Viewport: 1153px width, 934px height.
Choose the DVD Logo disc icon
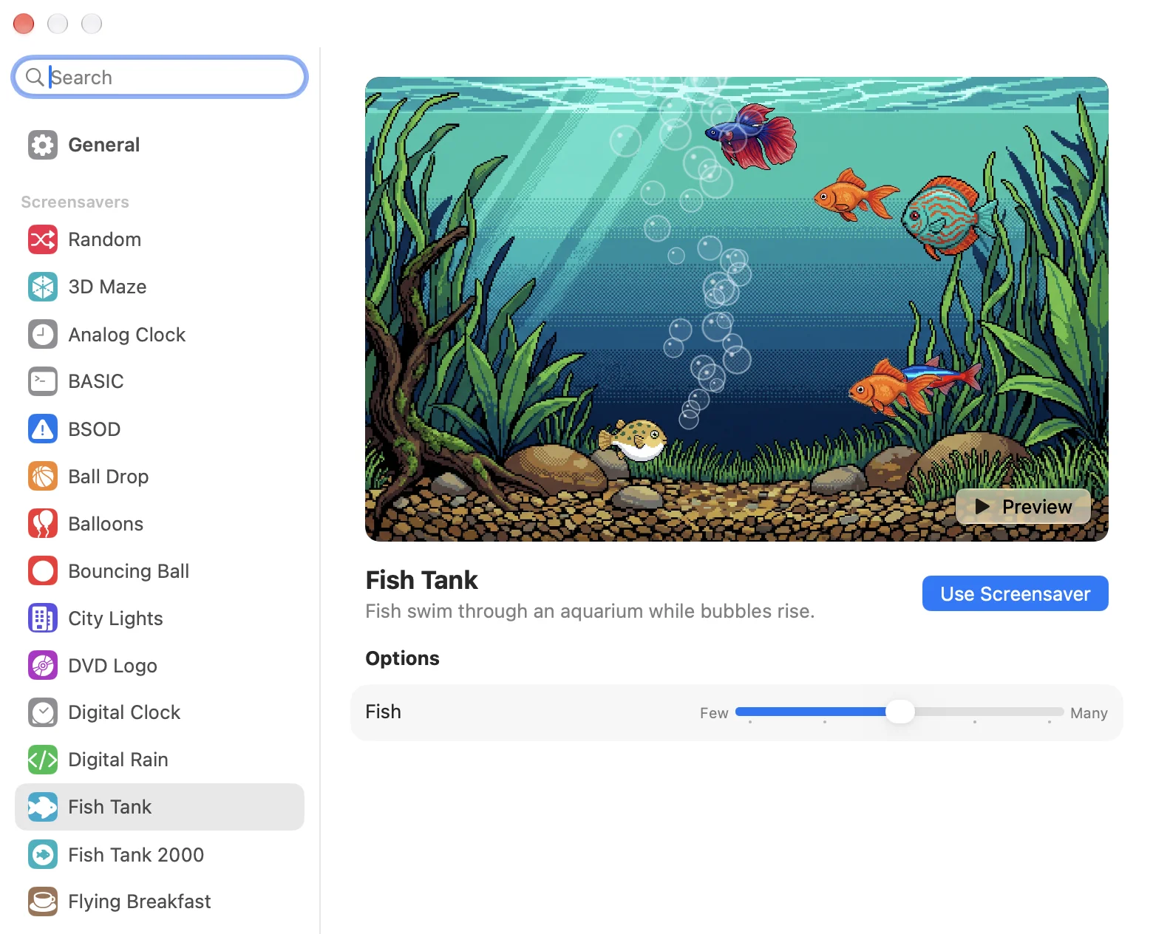coord(43,665)
